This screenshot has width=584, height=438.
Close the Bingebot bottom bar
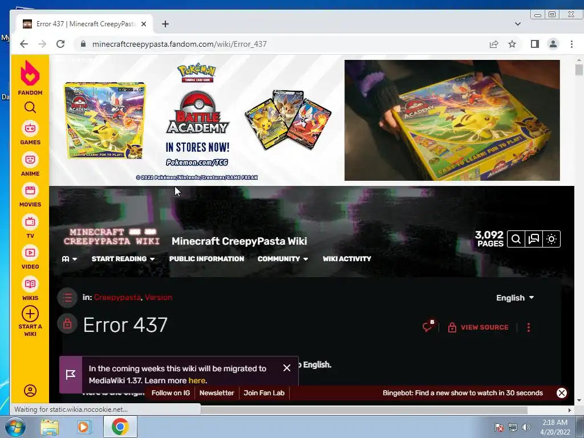click(562, 393)
